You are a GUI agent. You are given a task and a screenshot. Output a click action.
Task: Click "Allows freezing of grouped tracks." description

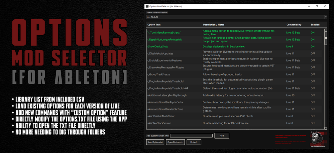click(222, 75)
